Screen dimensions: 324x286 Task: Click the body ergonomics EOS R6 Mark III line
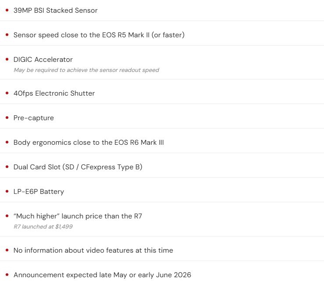coord(89,142)
